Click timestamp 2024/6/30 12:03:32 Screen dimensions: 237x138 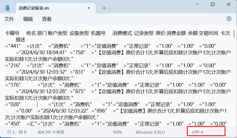(x=43, y=72)
